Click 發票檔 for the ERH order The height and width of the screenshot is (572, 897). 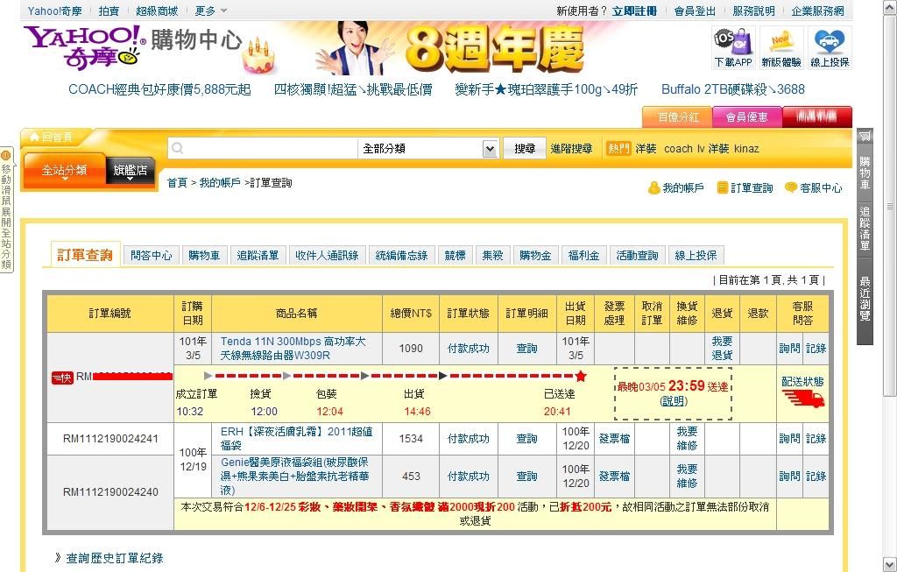pyautogui.click(x=614, y=439)
